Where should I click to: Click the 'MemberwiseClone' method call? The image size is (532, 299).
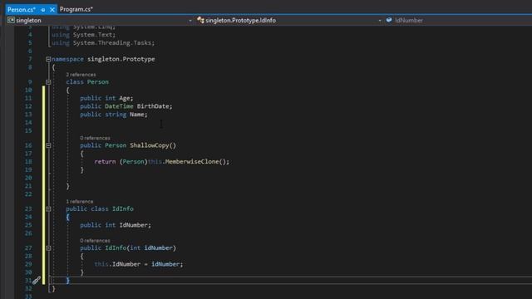tap(192, 162)
